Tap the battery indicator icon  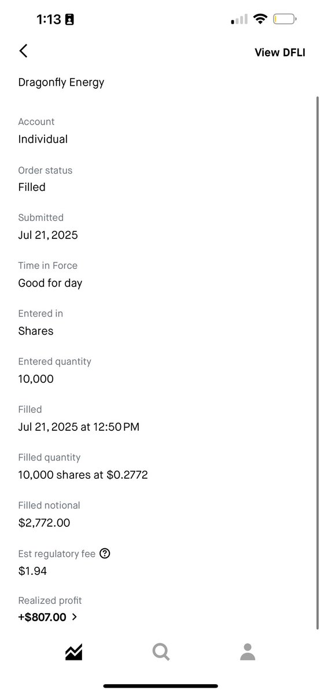[285, 20]
